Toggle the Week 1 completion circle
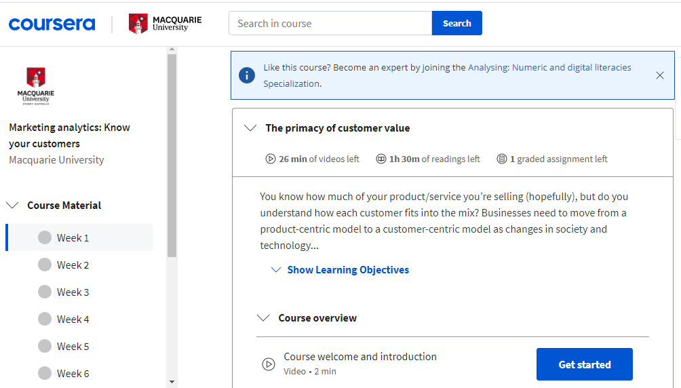Image resolution: width=681 pixels, height=388 pixels. 45,237
